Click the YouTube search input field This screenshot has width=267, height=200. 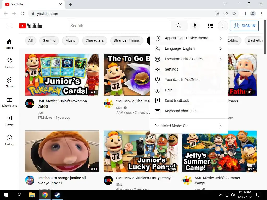pyautogui.click(x=120, y=26)
